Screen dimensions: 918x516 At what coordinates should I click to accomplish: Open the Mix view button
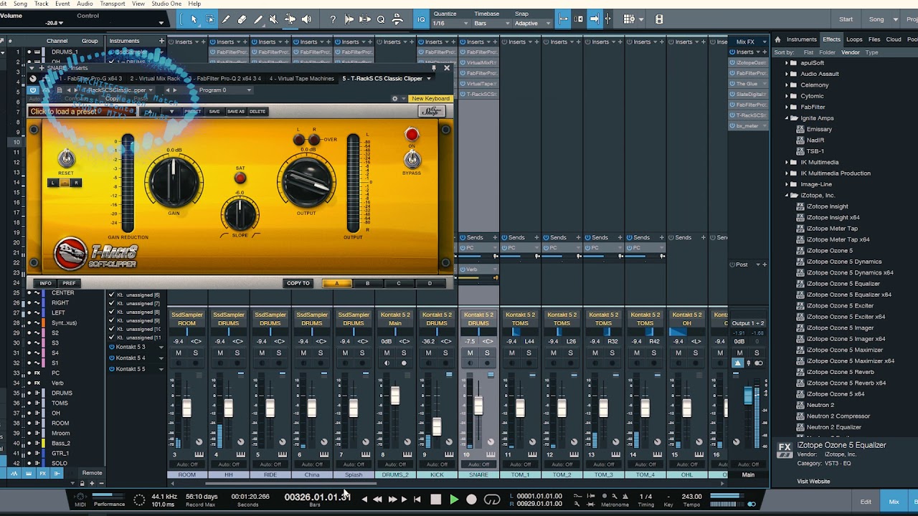click(x=894, y=502)
